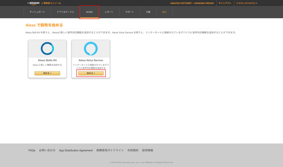Switch to the 文書 tab

click(x=148, y=12)
